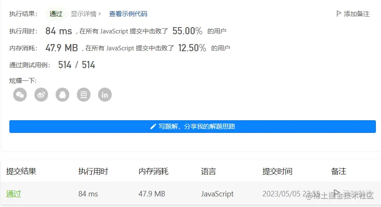The height and width of the screenshot is (207, 381).
Task: Select the 内存消耗 column header
Action: [153, 171]
